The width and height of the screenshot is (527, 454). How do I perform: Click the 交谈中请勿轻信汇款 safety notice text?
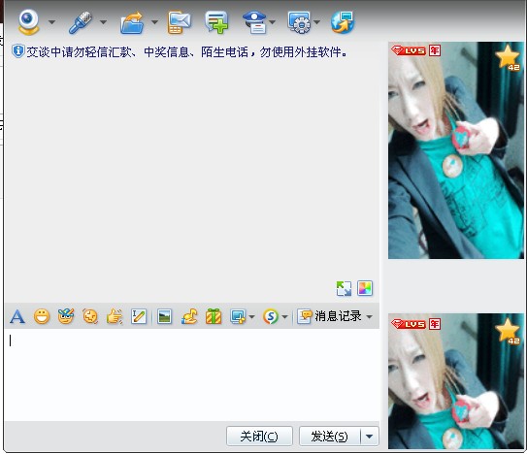coord(186,52)
